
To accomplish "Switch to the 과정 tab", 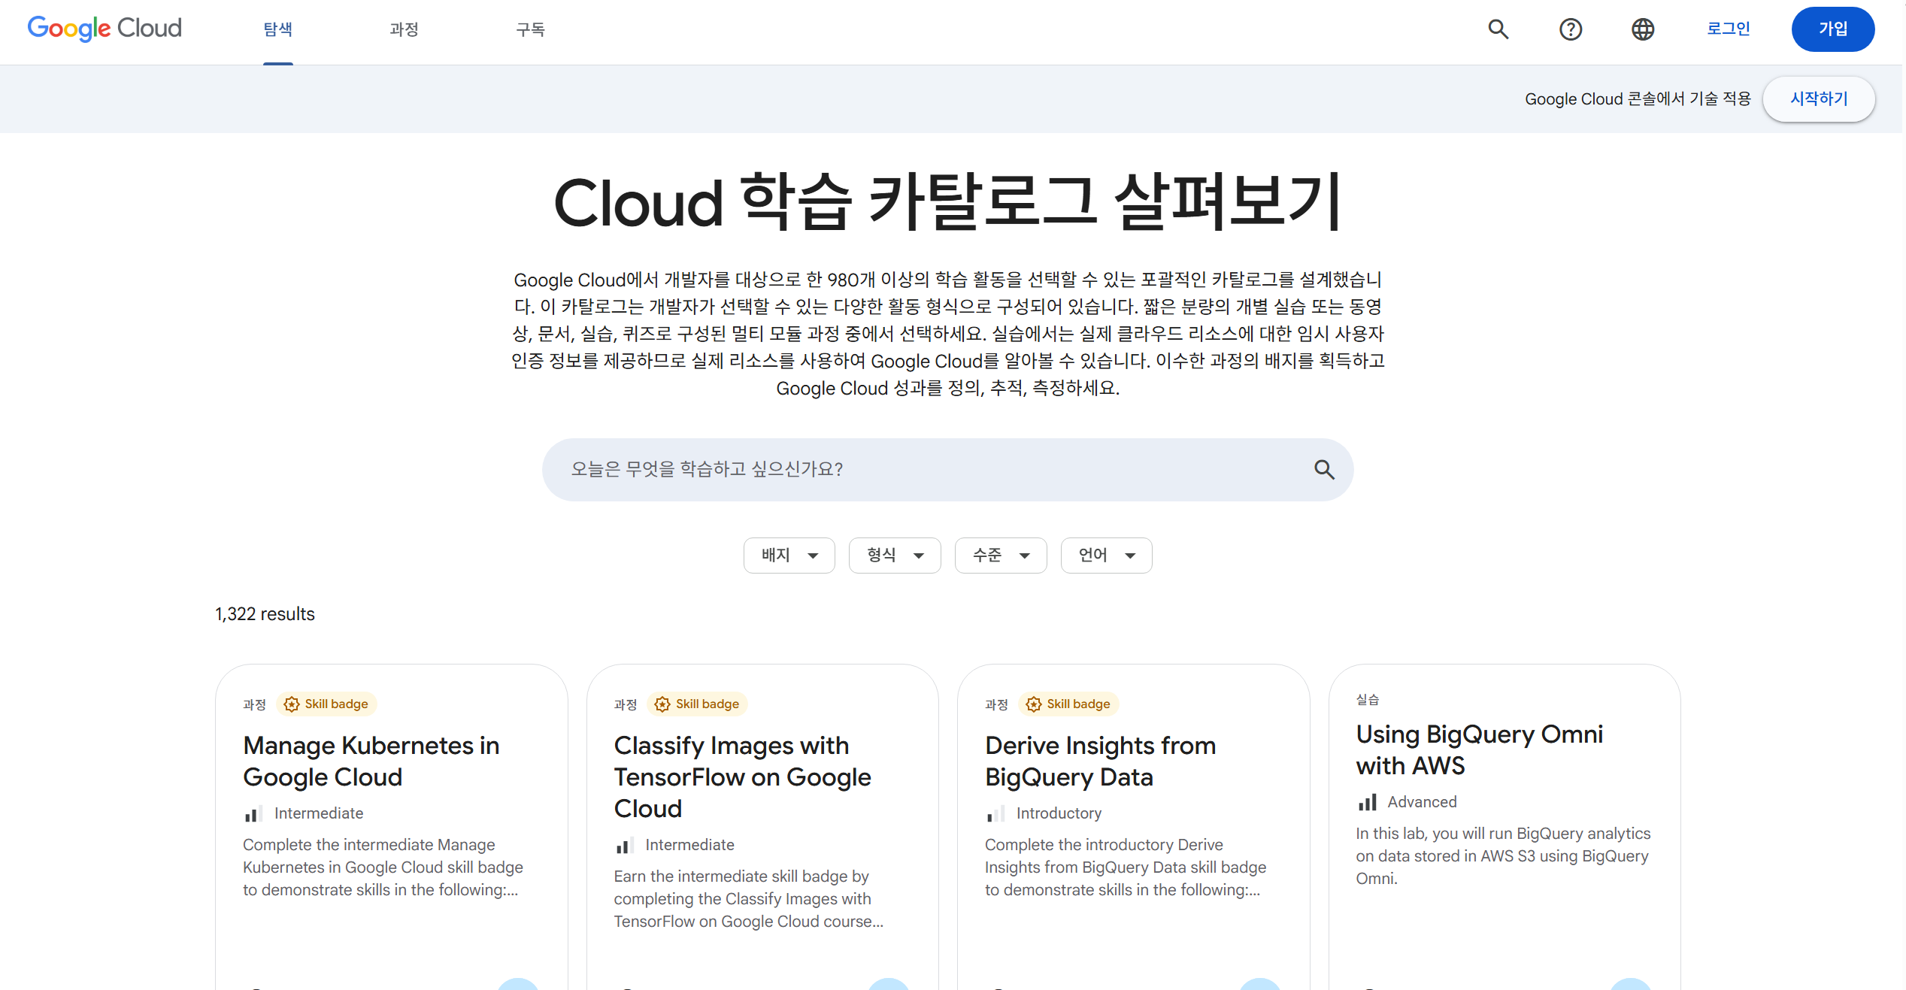I will pos(404,29).
